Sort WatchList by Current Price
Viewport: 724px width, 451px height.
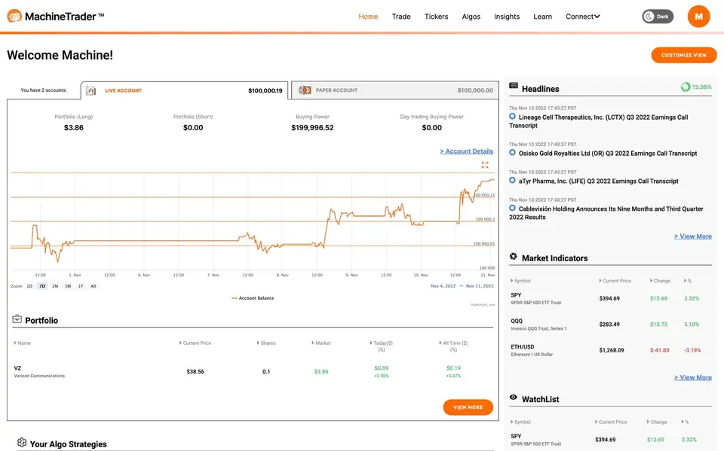[x=611, y=422]
